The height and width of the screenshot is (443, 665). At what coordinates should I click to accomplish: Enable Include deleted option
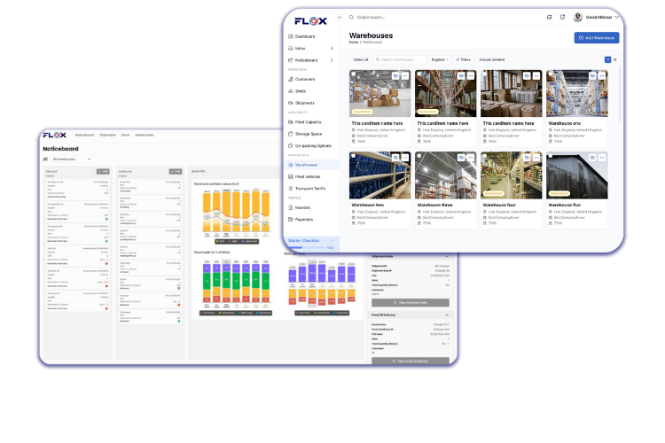coord(477,59)
